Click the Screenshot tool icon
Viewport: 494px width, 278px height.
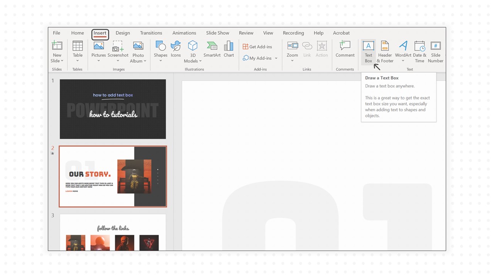click(x=118, y=46)
